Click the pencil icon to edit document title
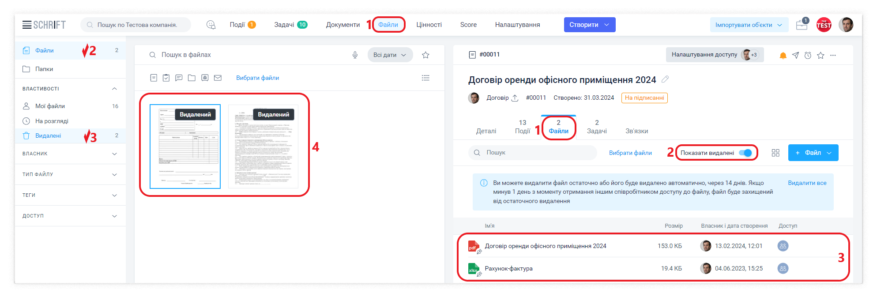This screenshot has width=877, height=297. click(x=665, y=79)
